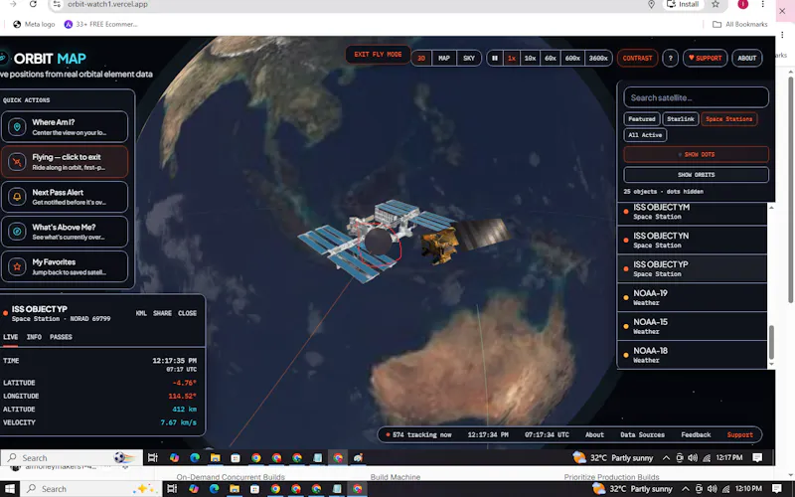The width and height of the screenshot is (795, 497).
Task: Click SHARE in satellite panel
Action: pyautogui.click(x=162, y=313)
